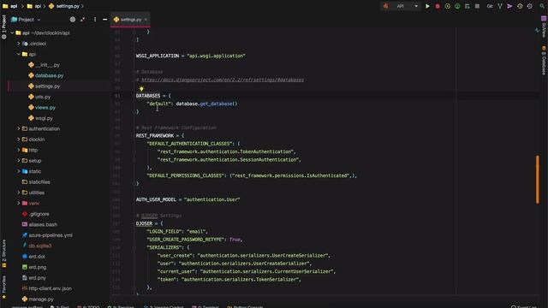Screen dimensions: 548x308
Task: Start debugging with the red bug icon
Action: pos(438,6)
